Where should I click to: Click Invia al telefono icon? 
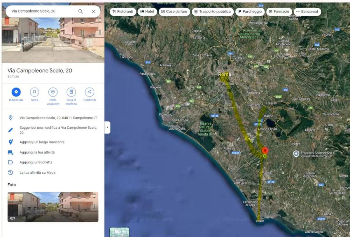[x=71, y=92]
